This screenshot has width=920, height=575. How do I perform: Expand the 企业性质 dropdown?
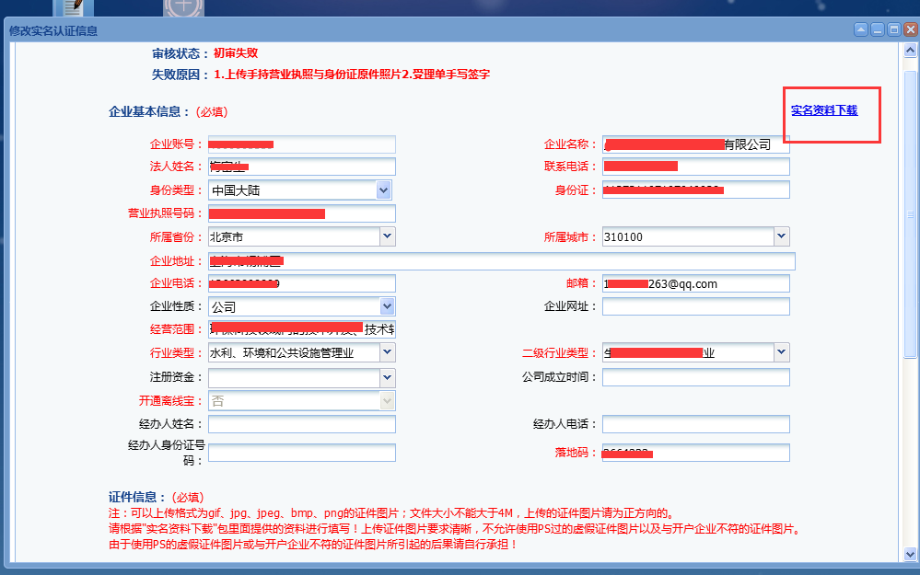(x=387, y=306)
